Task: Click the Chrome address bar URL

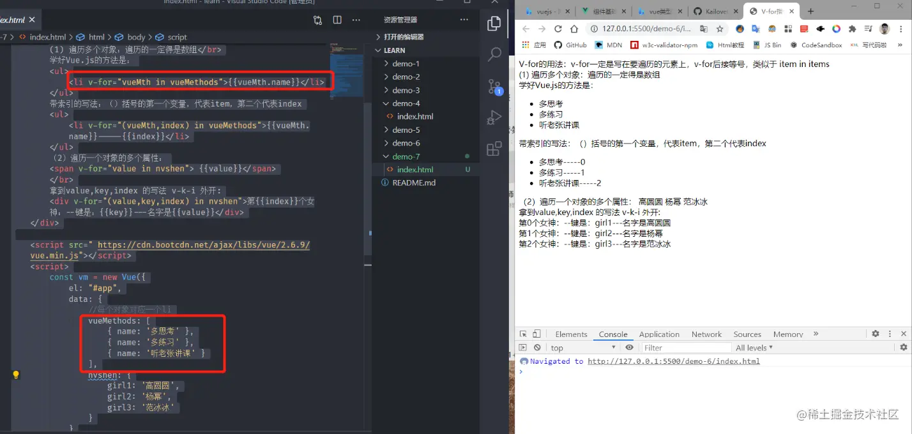Action: [x=646, y=29]
